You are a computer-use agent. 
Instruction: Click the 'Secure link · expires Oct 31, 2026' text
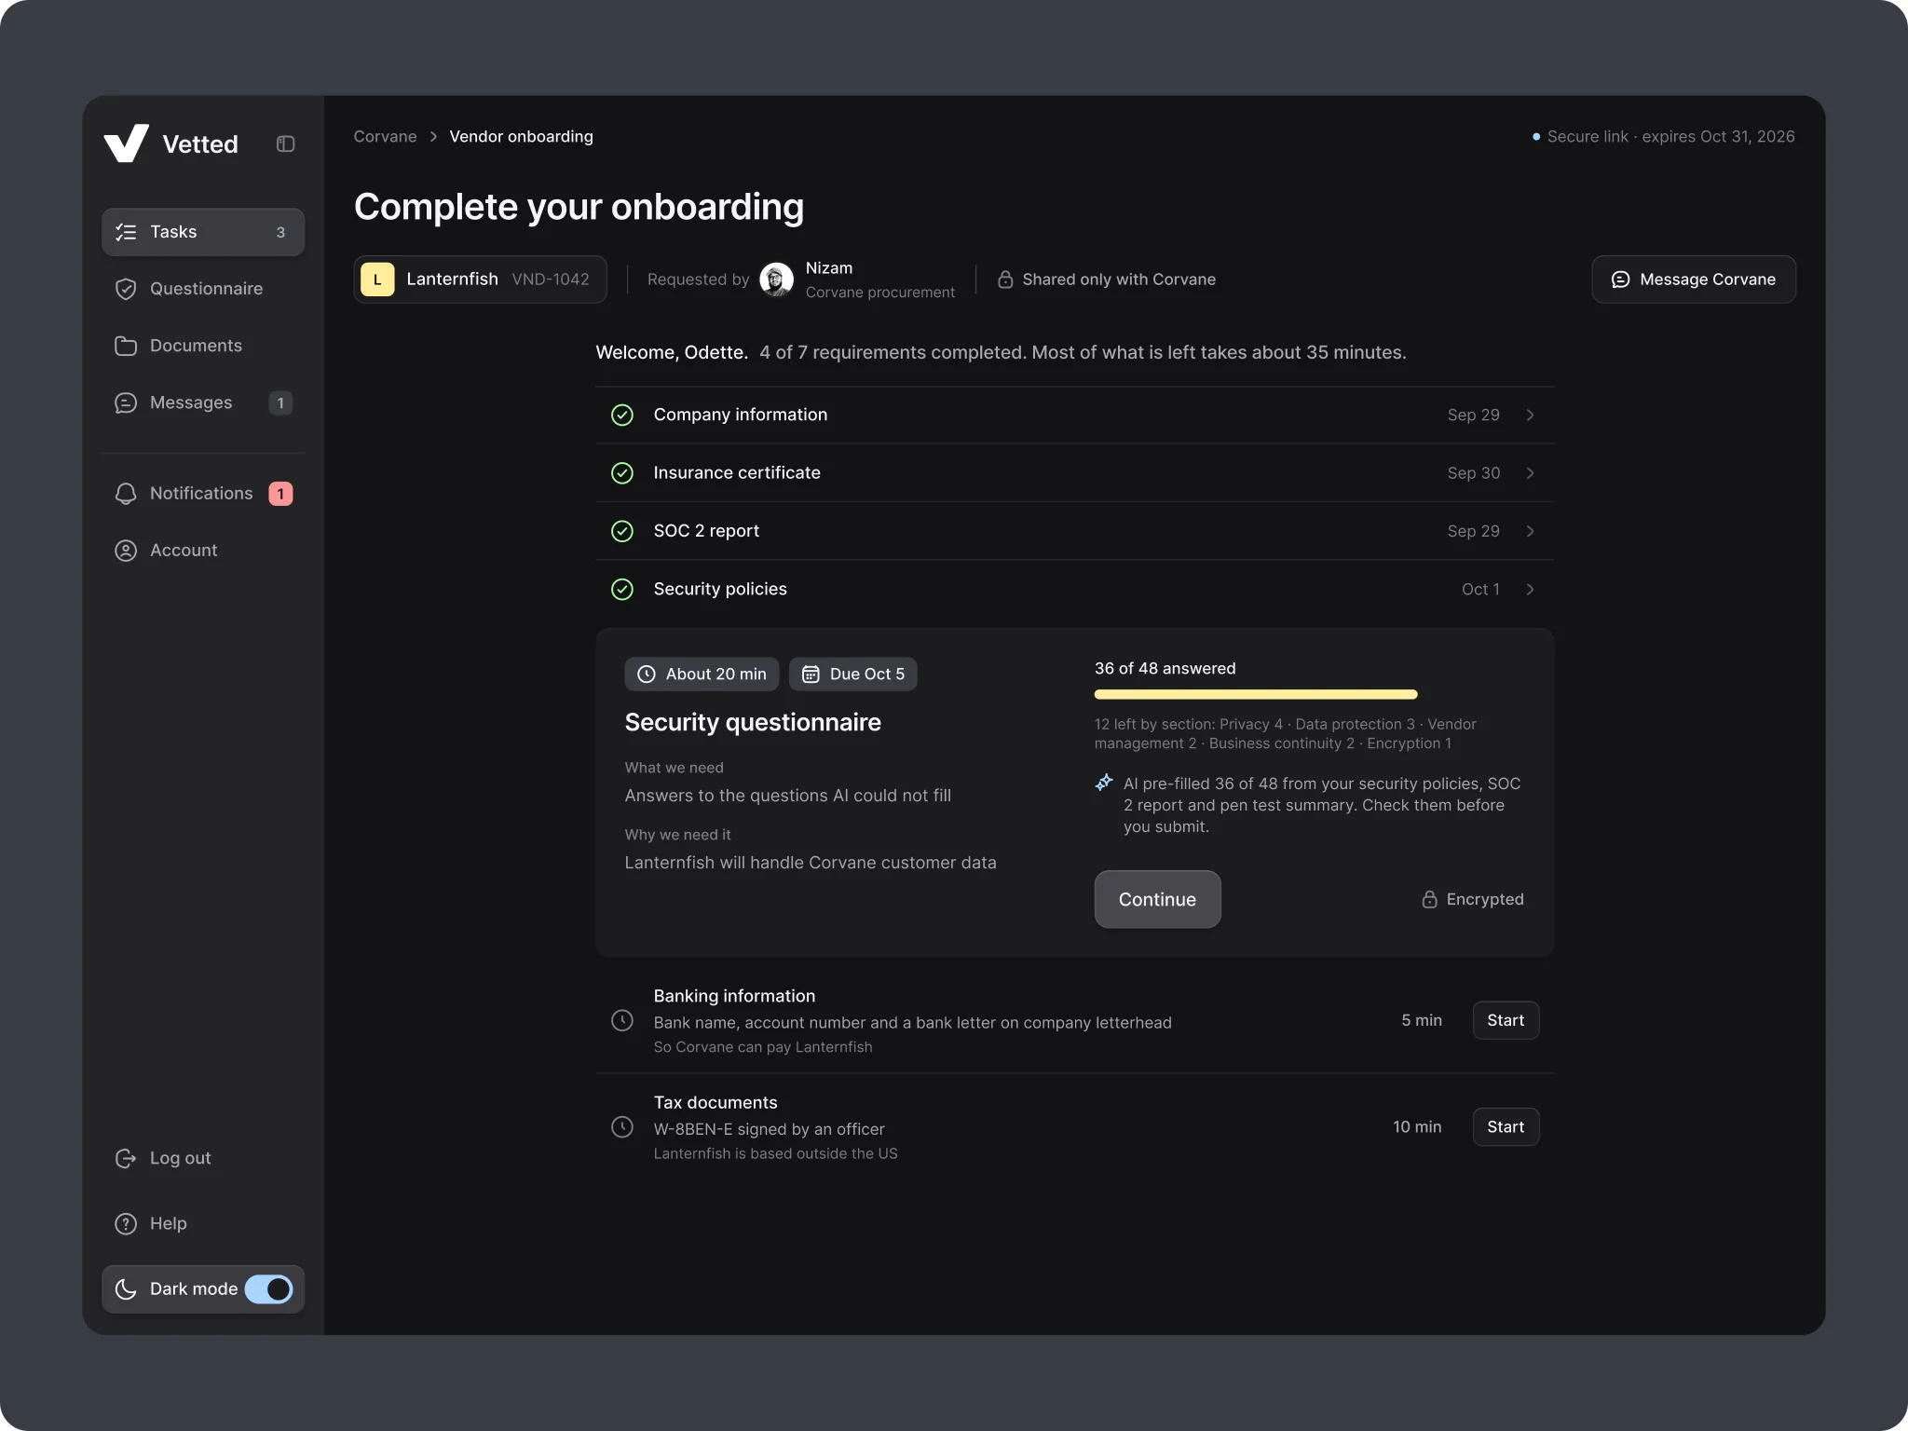(1670, 137)
